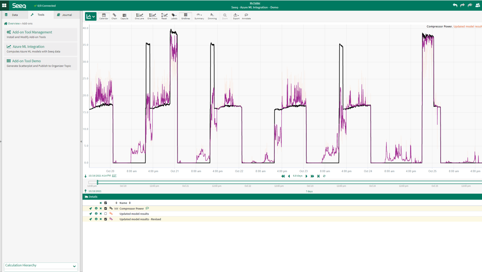The image size is (482, 272).
Task: Select the Chain view icon
Action: 114,16
